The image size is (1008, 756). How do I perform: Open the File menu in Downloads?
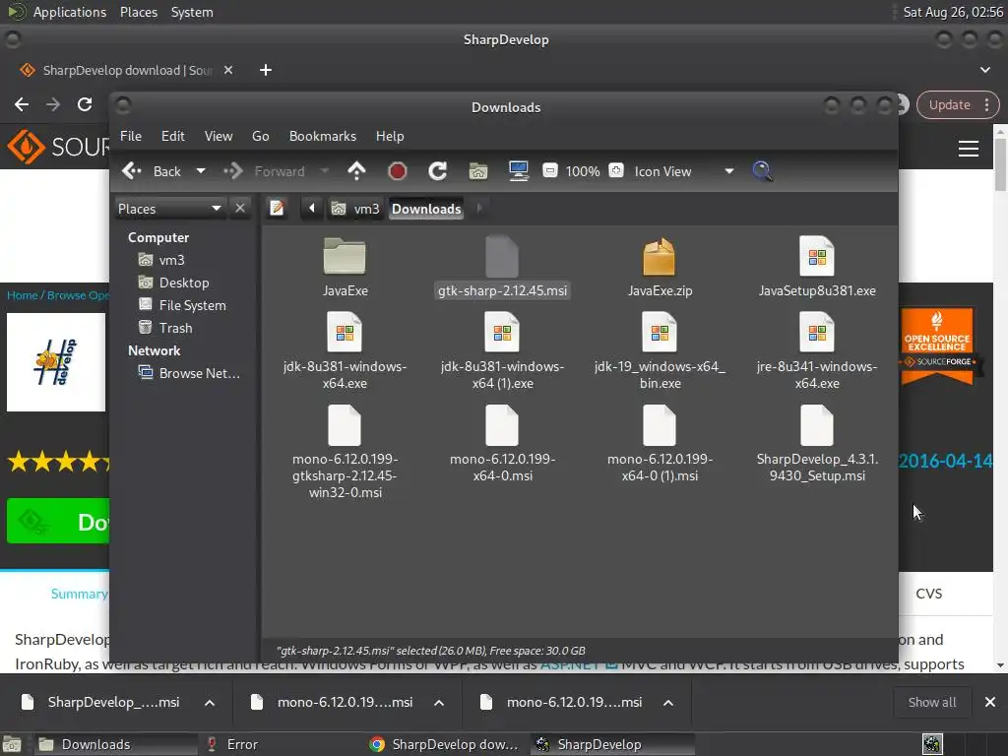pyautogui.click(x=131, y=136)
